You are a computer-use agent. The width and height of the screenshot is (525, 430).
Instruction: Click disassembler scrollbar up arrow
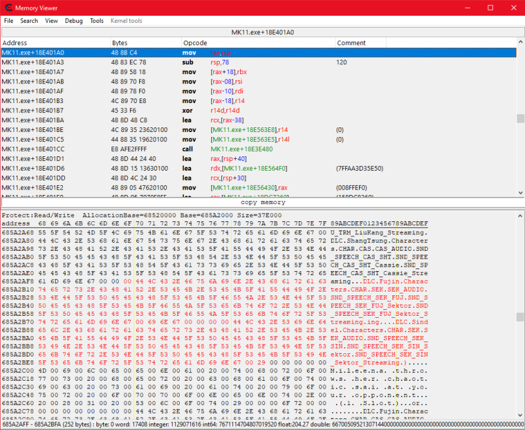(x=520, y=42)
